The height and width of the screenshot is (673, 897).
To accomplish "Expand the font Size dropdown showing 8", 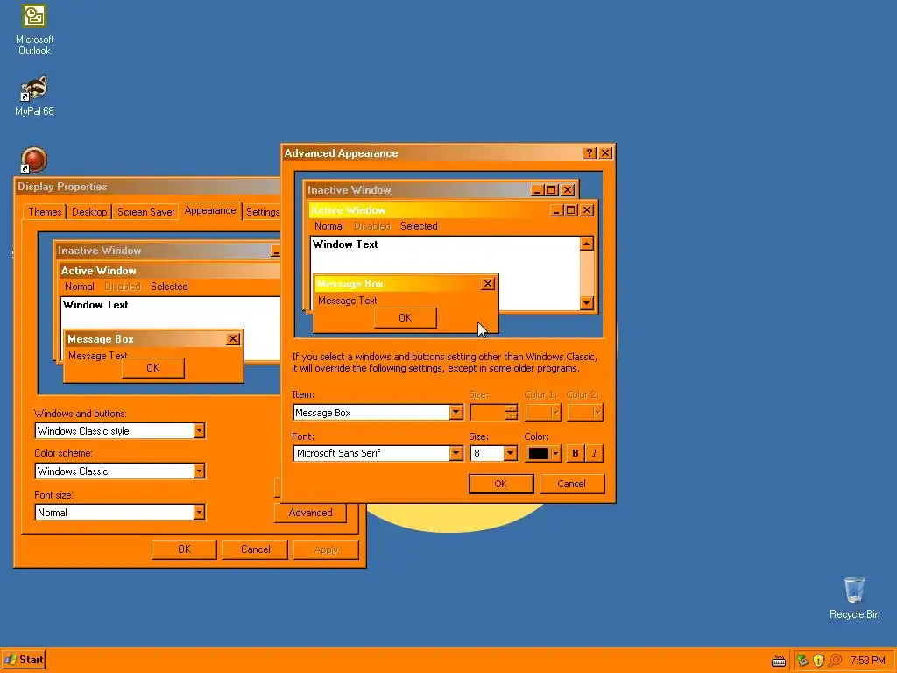I will click(511, 453).
